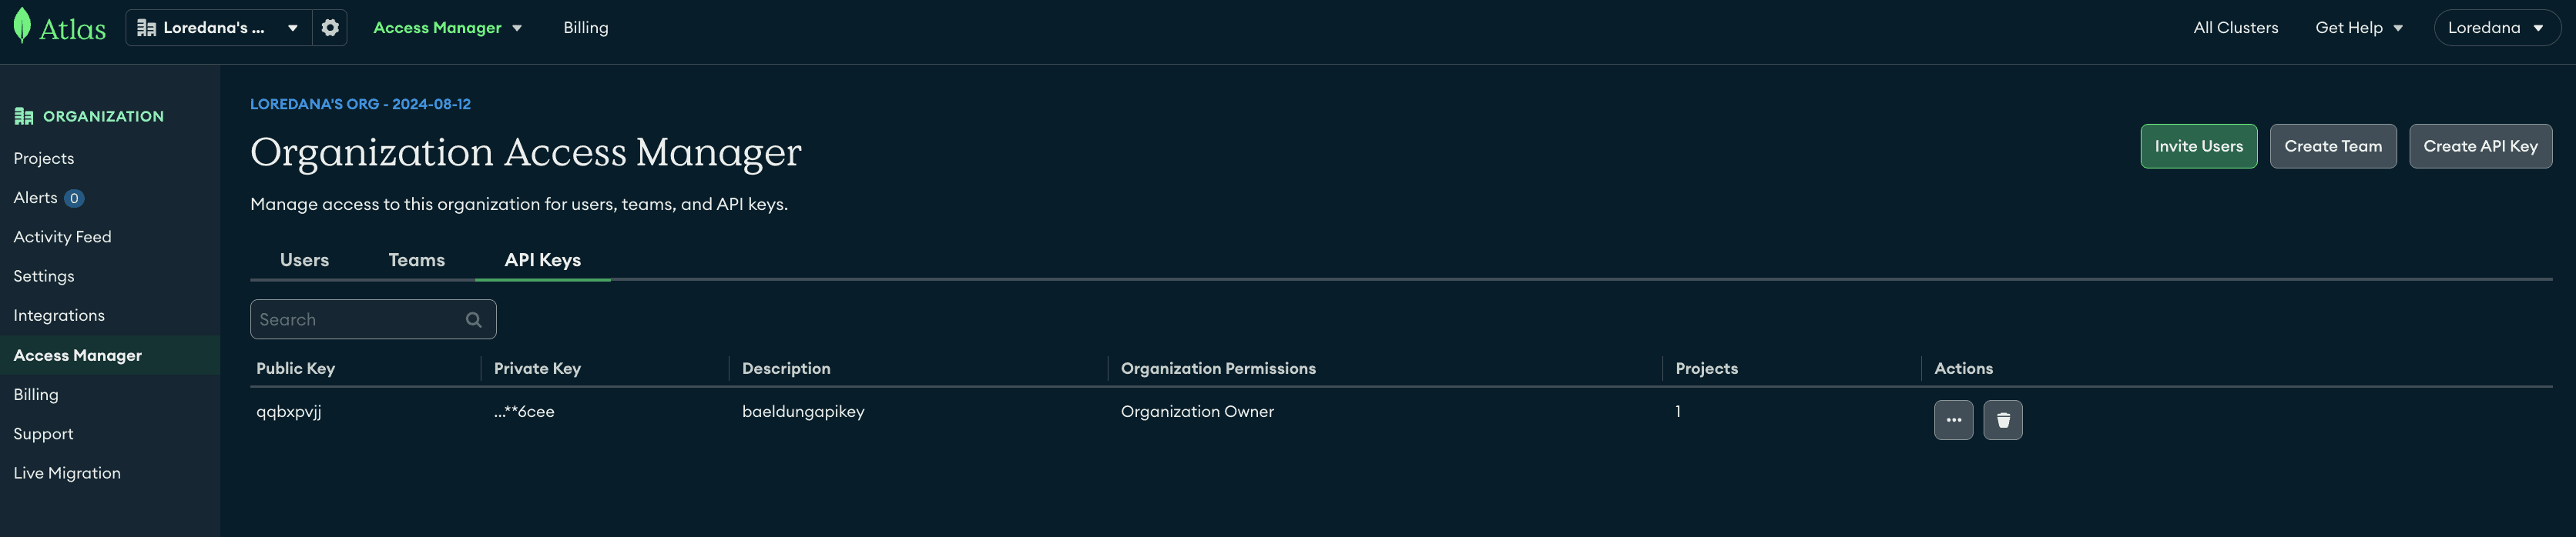Open organization settings gear icon
The width and height of the screenshot is (2576, 537).
coord(330,28)
